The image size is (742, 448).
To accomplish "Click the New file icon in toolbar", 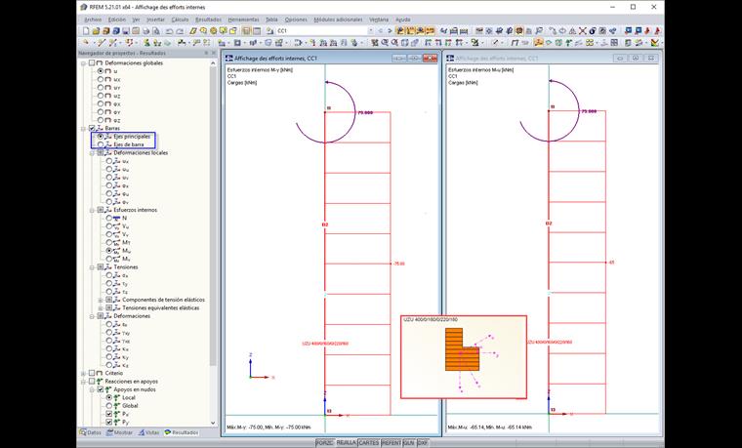I will 86,31.
